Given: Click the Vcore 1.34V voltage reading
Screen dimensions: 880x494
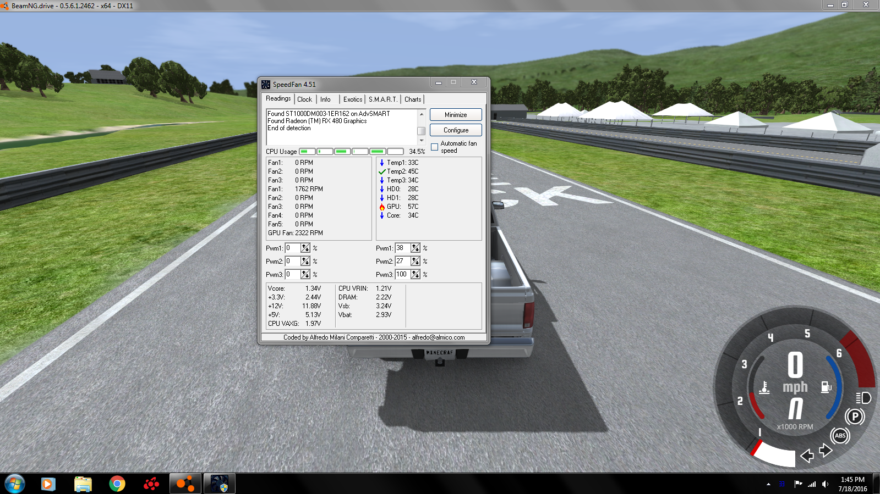Looking at the screenshot, I should pos(294,288).
